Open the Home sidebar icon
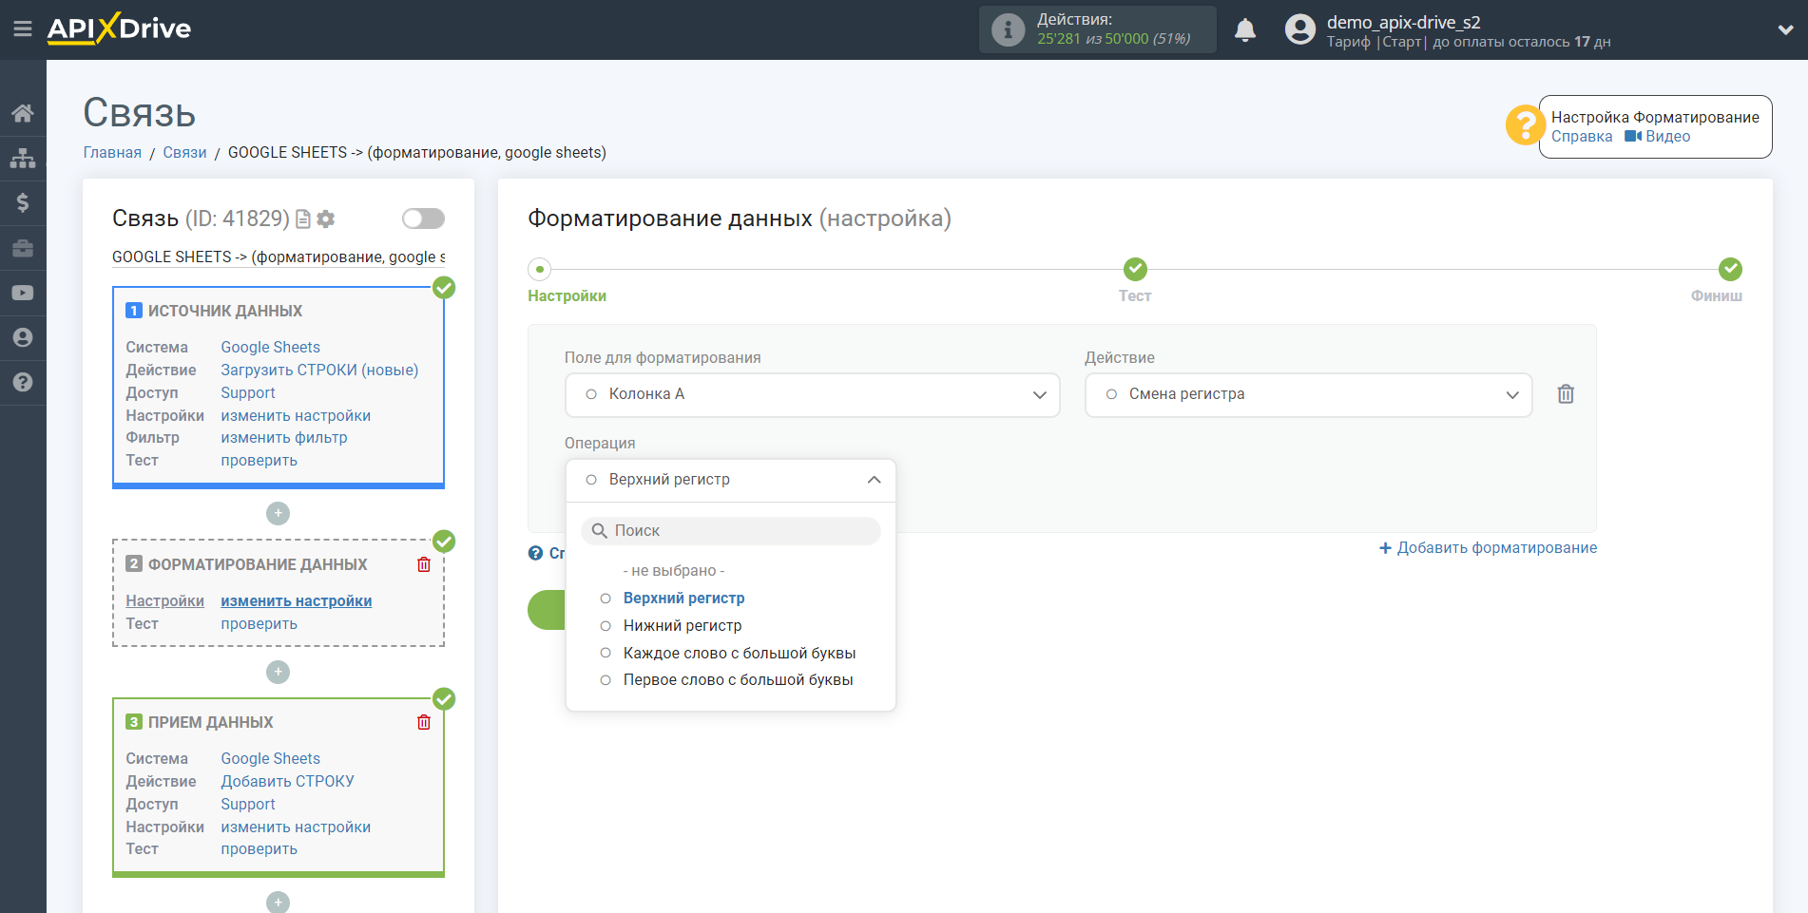 tap(23, 113)
